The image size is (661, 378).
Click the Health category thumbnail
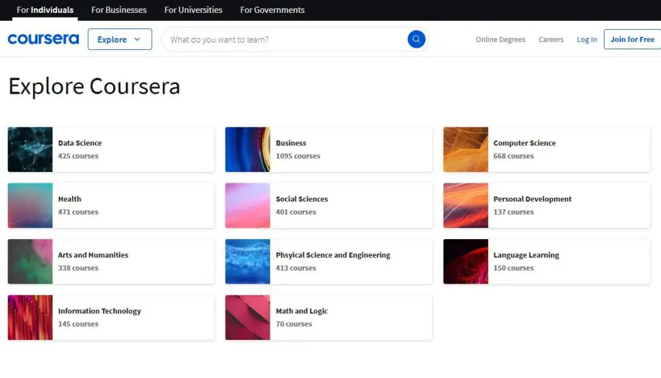(x=30, y=205)
